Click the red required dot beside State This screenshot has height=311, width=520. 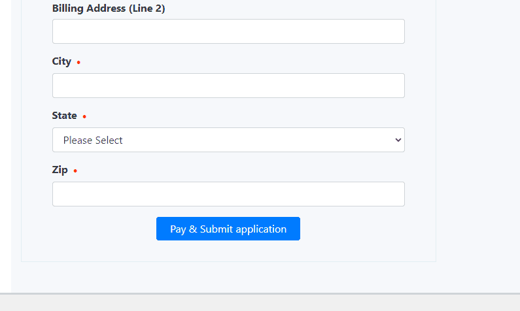coord(84,117)
